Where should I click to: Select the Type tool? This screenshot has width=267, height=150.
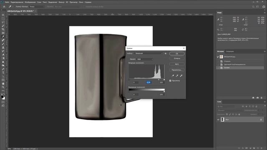[3, 72]
